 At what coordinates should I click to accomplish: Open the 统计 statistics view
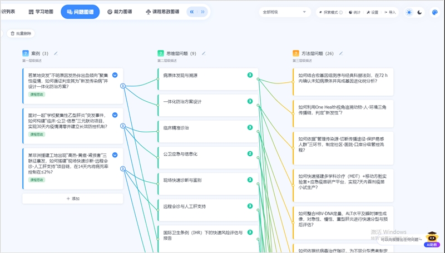[354, 12]
